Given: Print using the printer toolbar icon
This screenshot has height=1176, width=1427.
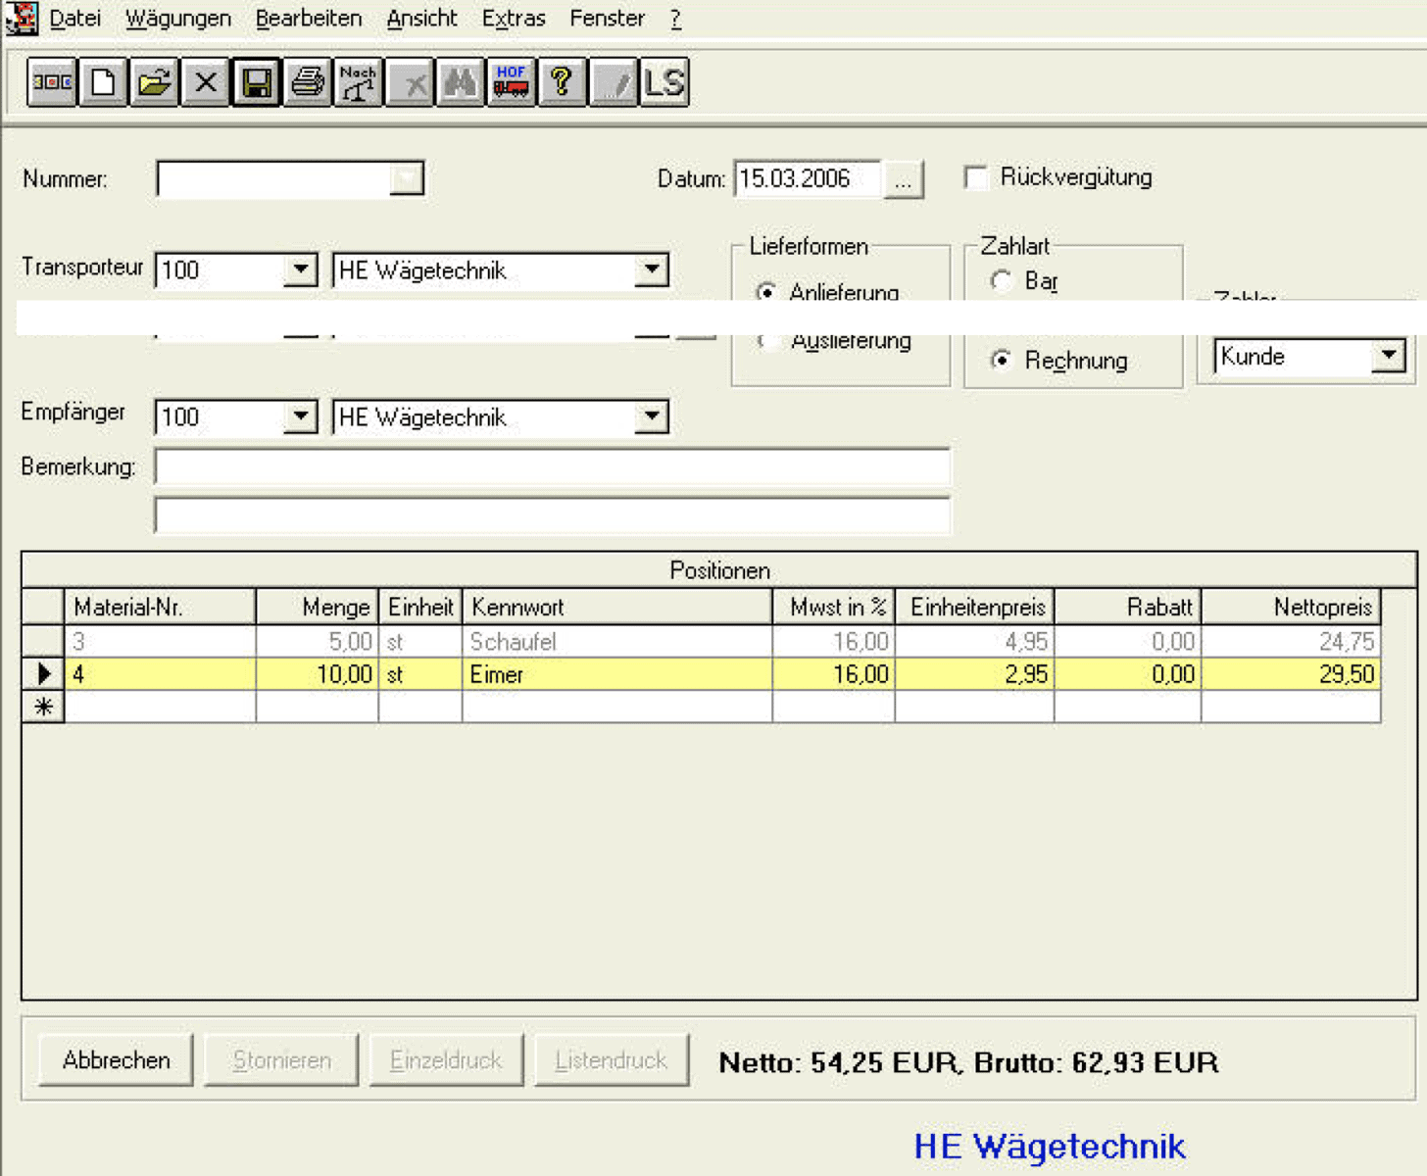Looking at the screenshot, I should (307, 82).
